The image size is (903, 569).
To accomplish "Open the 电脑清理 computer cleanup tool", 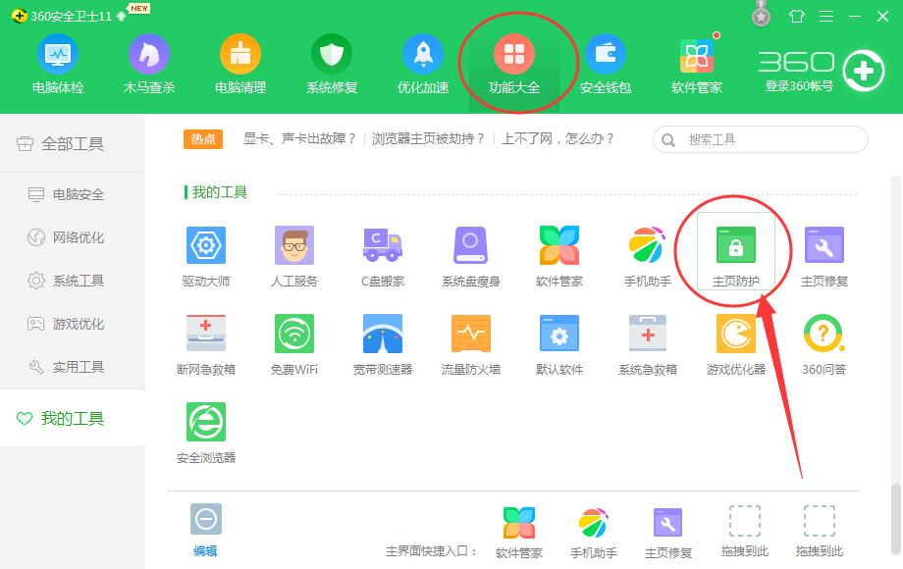I will click(239, 64).
